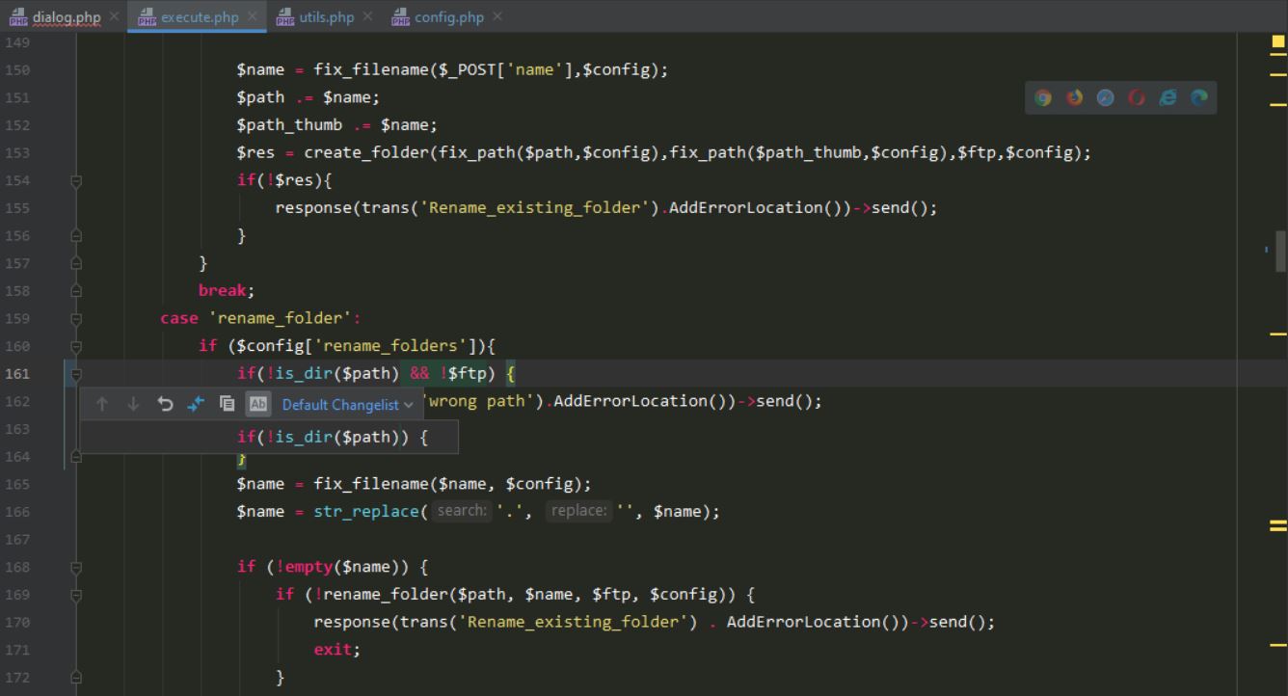The image size is (1288, 696).
Task: Close the execute.php tab
Action: 252,17
